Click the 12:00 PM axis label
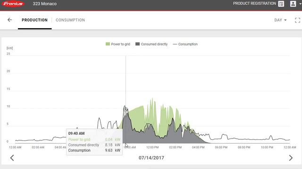This screenshot has width=302, height=169. (152, 147)
